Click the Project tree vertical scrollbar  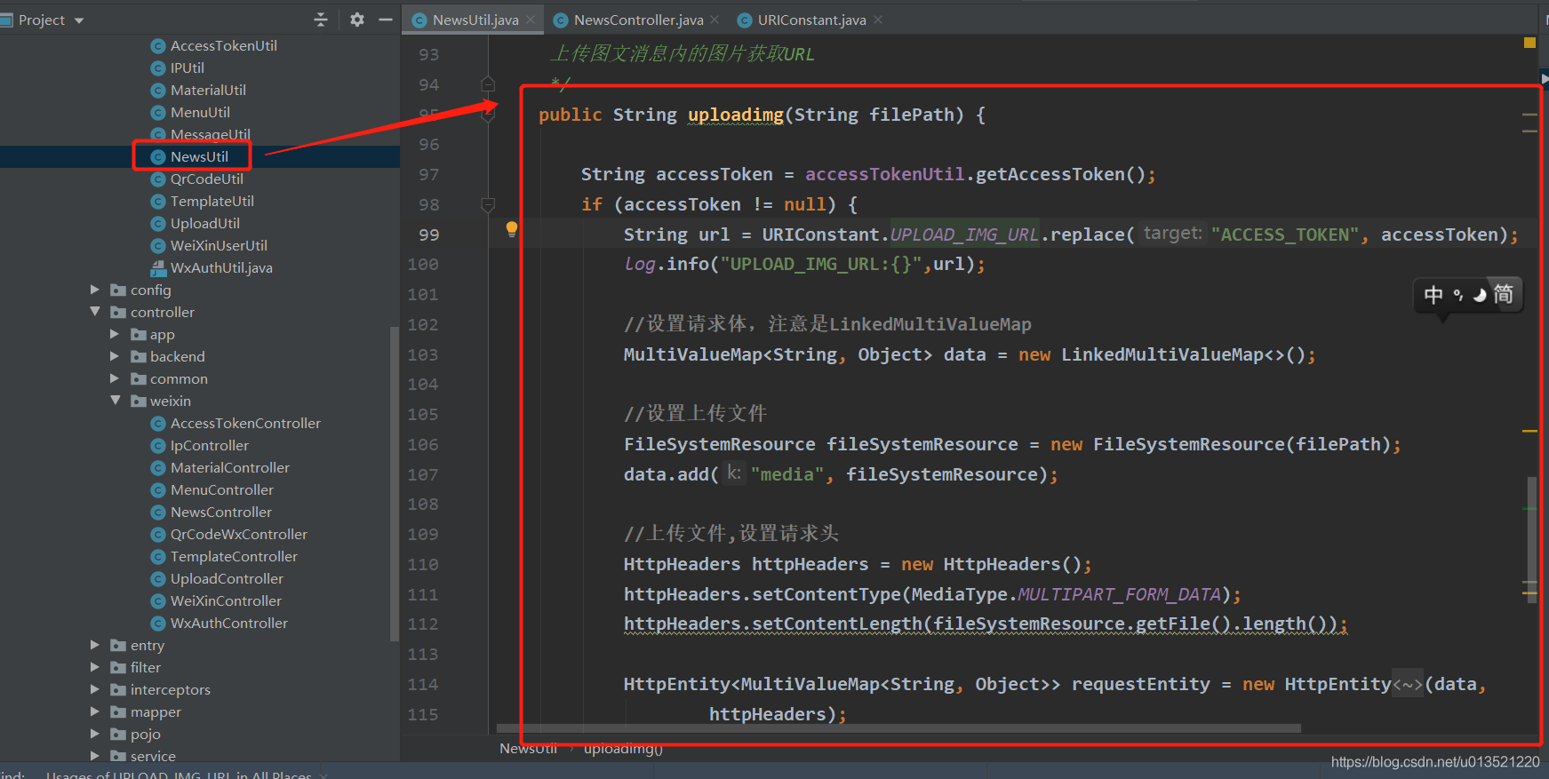(394, 484)
